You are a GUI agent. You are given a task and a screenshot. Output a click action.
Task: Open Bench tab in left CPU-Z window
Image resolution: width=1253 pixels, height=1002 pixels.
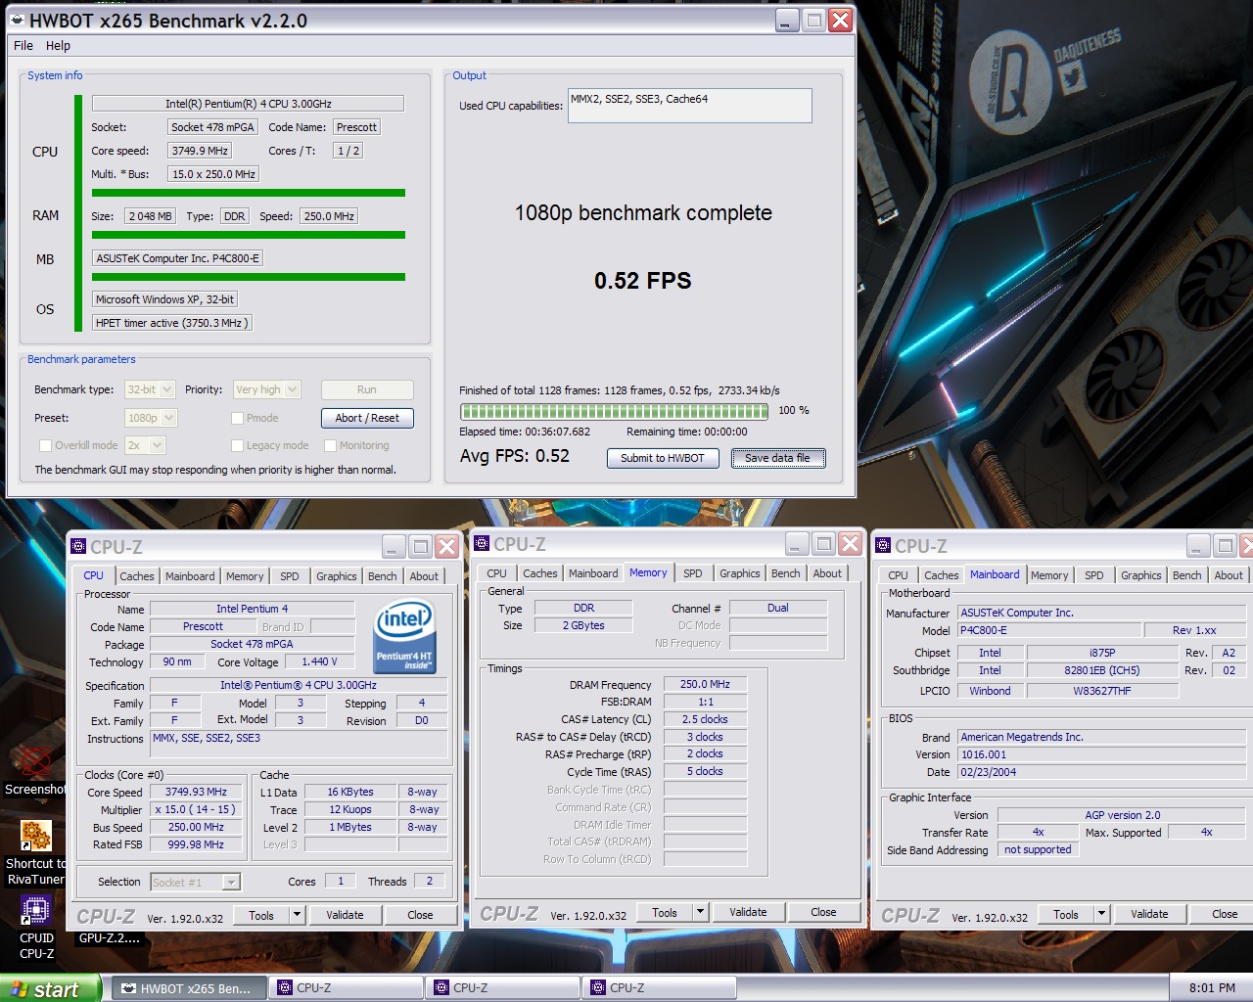pyautogui.click(x=383, y=576)
